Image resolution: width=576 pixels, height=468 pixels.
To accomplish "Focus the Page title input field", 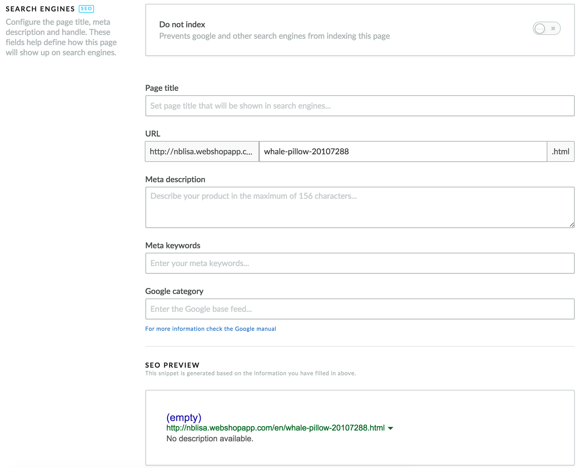I will click(x=360, y=106).
